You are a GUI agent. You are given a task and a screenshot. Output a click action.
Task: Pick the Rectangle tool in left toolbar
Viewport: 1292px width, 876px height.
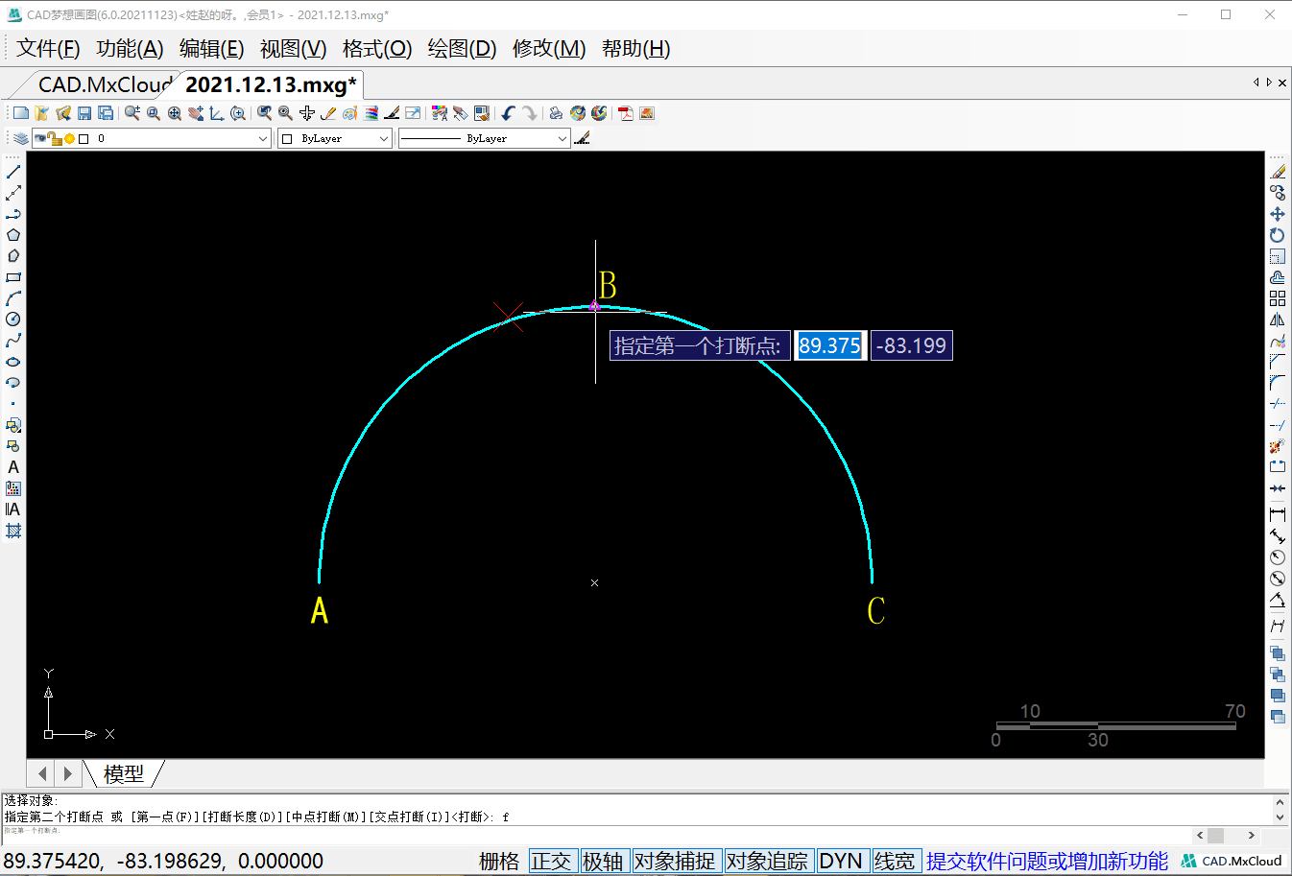13,277
